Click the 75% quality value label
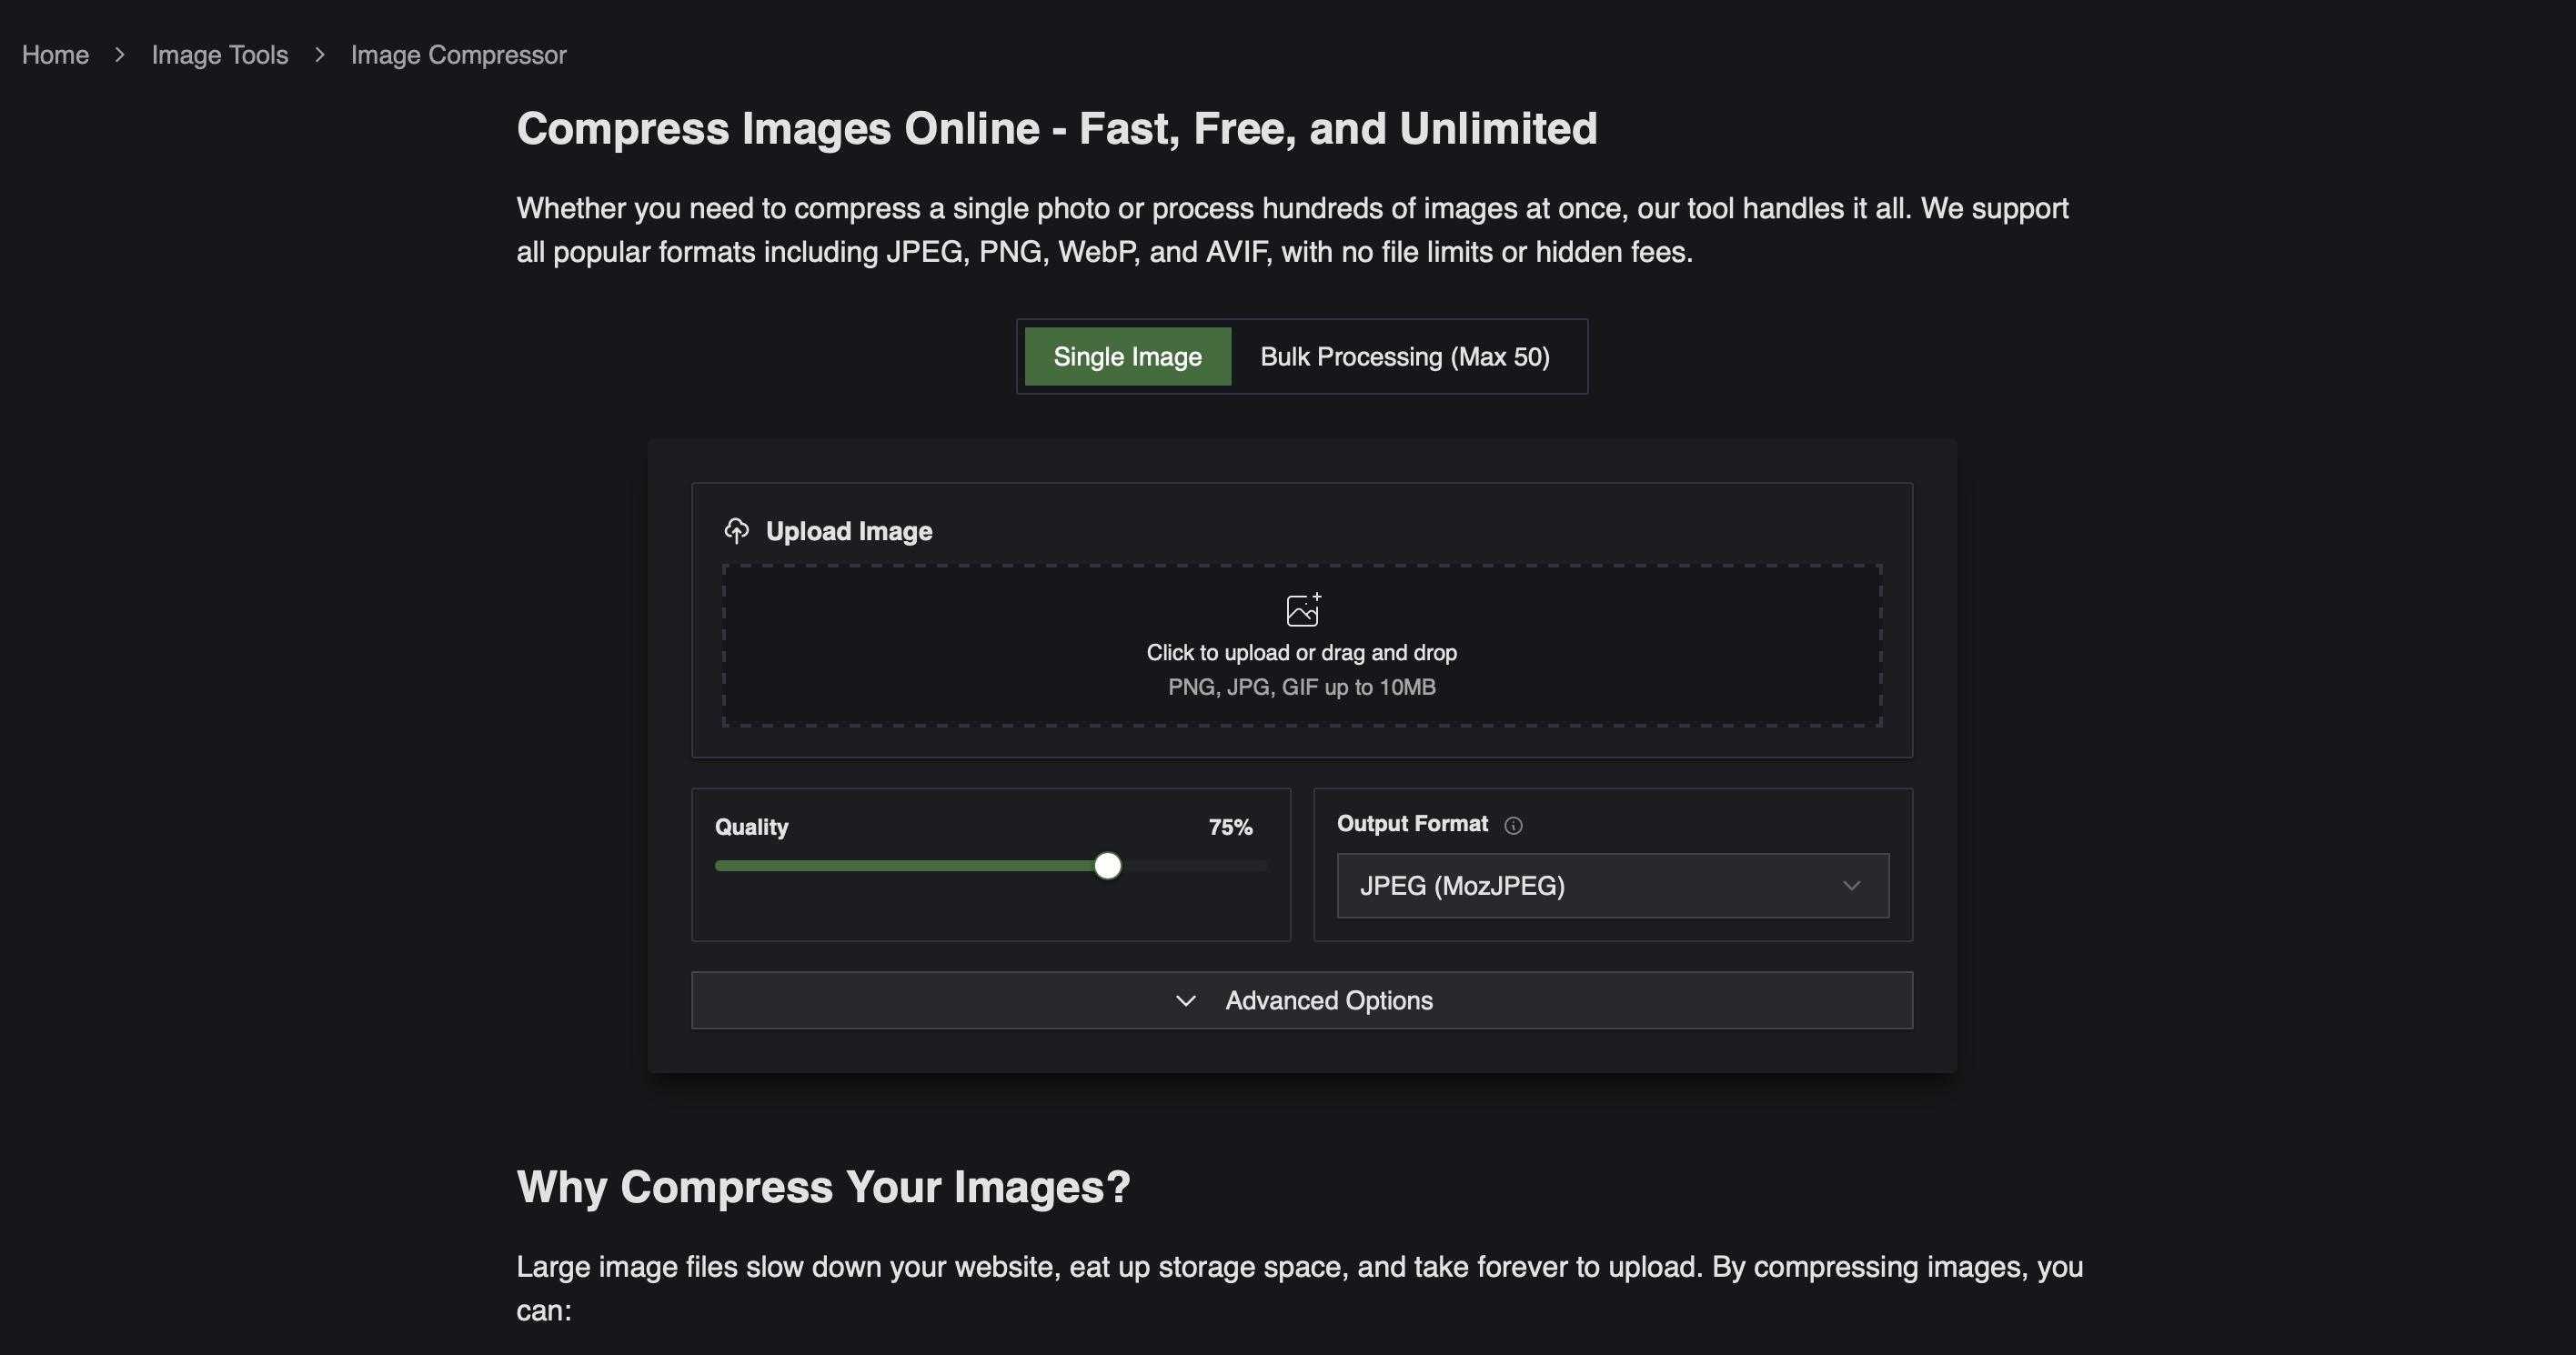The image size is (2576, 1355). point(1230,827)
